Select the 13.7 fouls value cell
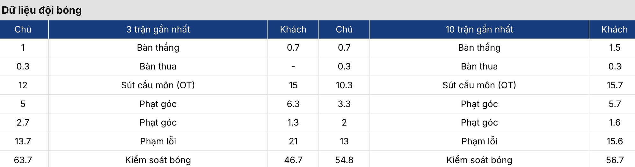Viewport: 635px width, 167px height. tap(23, 141)
